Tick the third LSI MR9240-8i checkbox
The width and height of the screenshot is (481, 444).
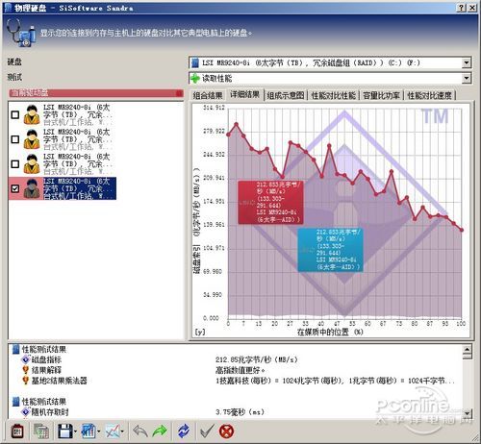coord(15,164)
